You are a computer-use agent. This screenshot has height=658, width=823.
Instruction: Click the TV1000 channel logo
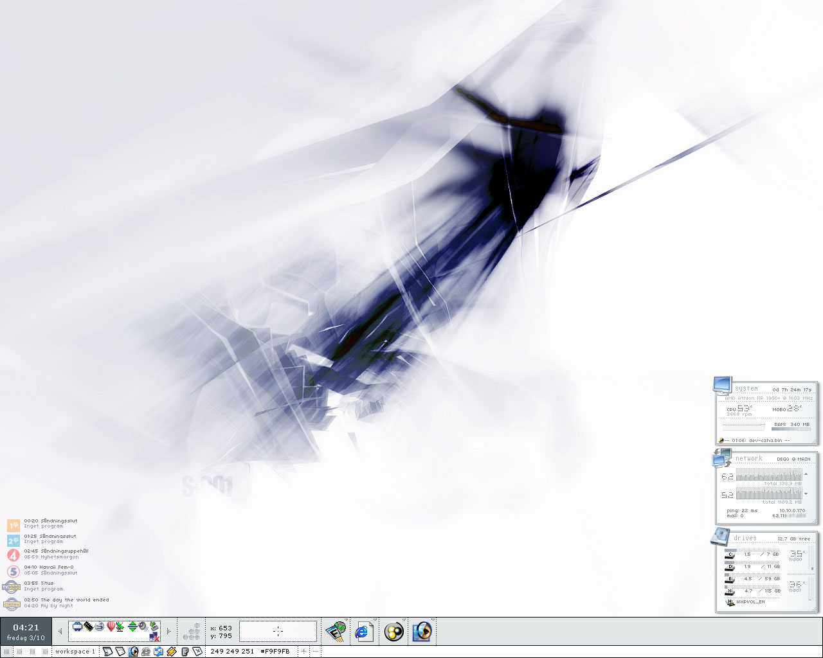[x=12, y=586]
